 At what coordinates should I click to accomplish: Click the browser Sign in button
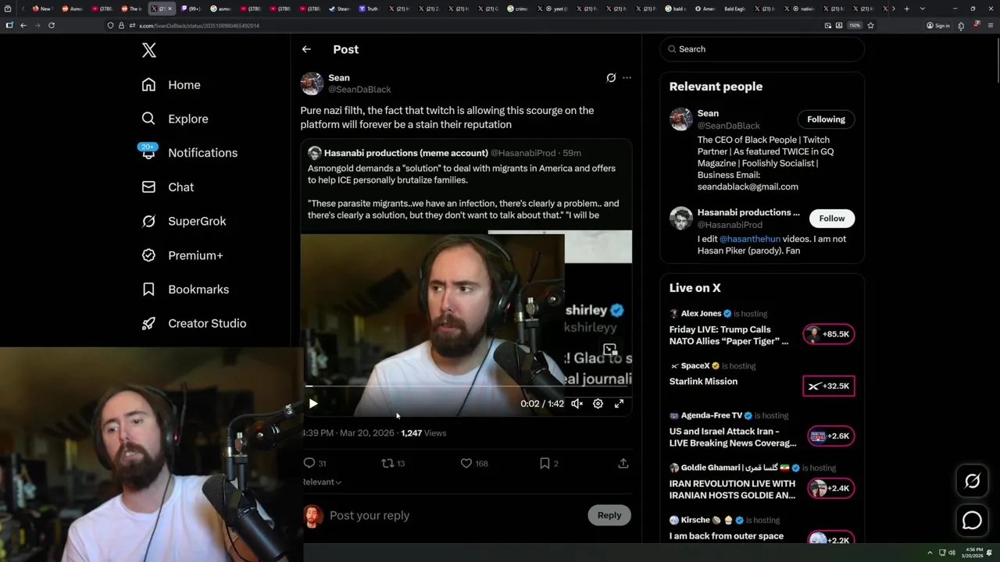(938, 25)
